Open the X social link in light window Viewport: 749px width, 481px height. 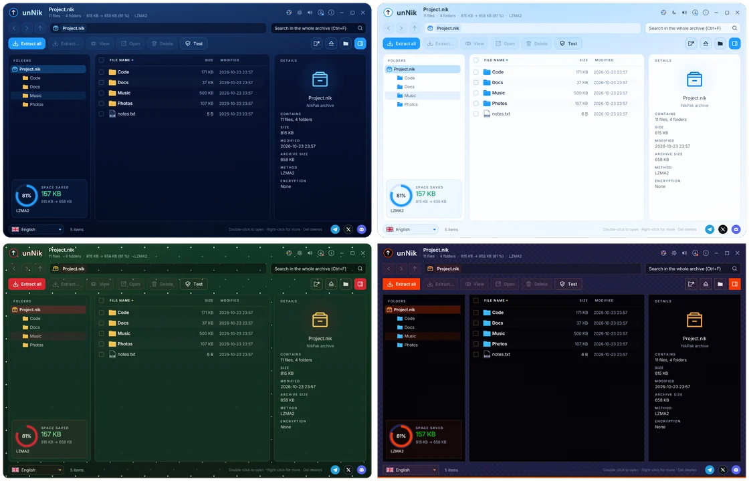723,230
